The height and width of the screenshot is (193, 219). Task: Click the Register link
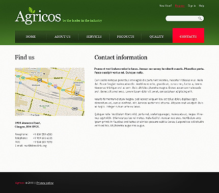pyautogui.click(x=180, y=6)
